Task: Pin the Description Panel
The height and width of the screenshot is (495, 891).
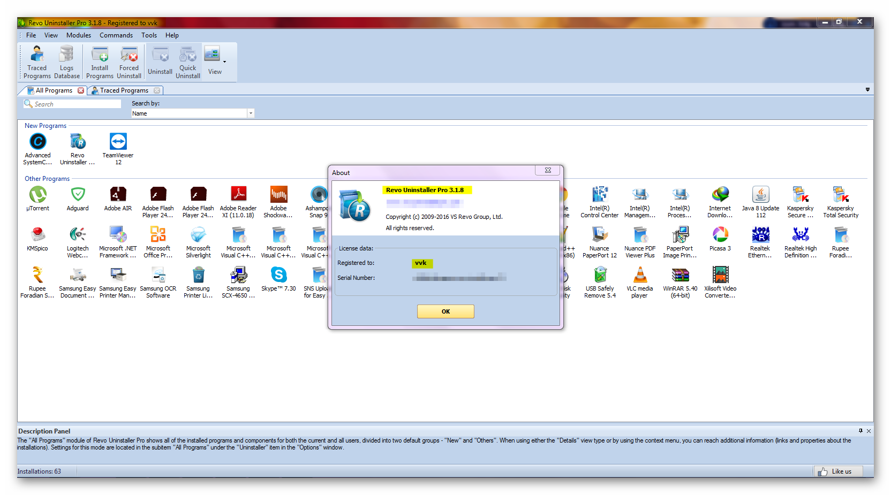Action: click(x=860, y=431)
